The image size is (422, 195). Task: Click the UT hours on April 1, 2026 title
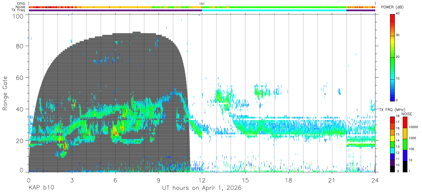point(202,188)
